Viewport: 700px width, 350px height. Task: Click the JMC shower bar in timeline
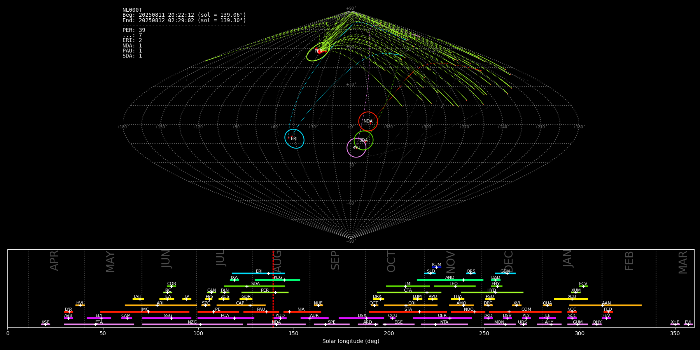click(145, 312)
